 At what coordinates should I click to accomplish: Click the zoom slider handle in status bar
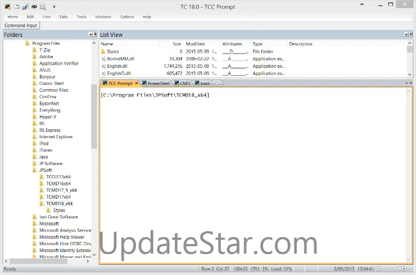400,269
